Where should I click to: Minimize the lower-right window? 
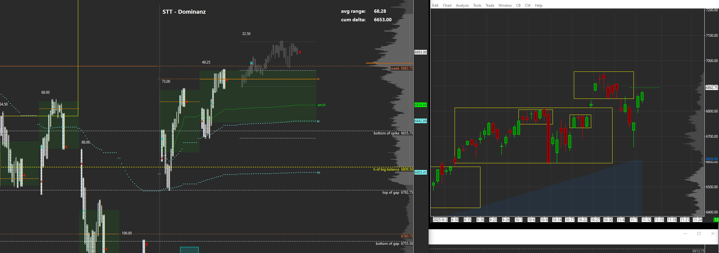point(685,234)
